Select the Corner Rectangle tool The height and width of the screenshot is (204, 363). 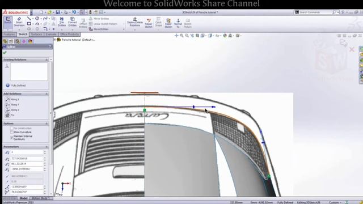point(29,24)
